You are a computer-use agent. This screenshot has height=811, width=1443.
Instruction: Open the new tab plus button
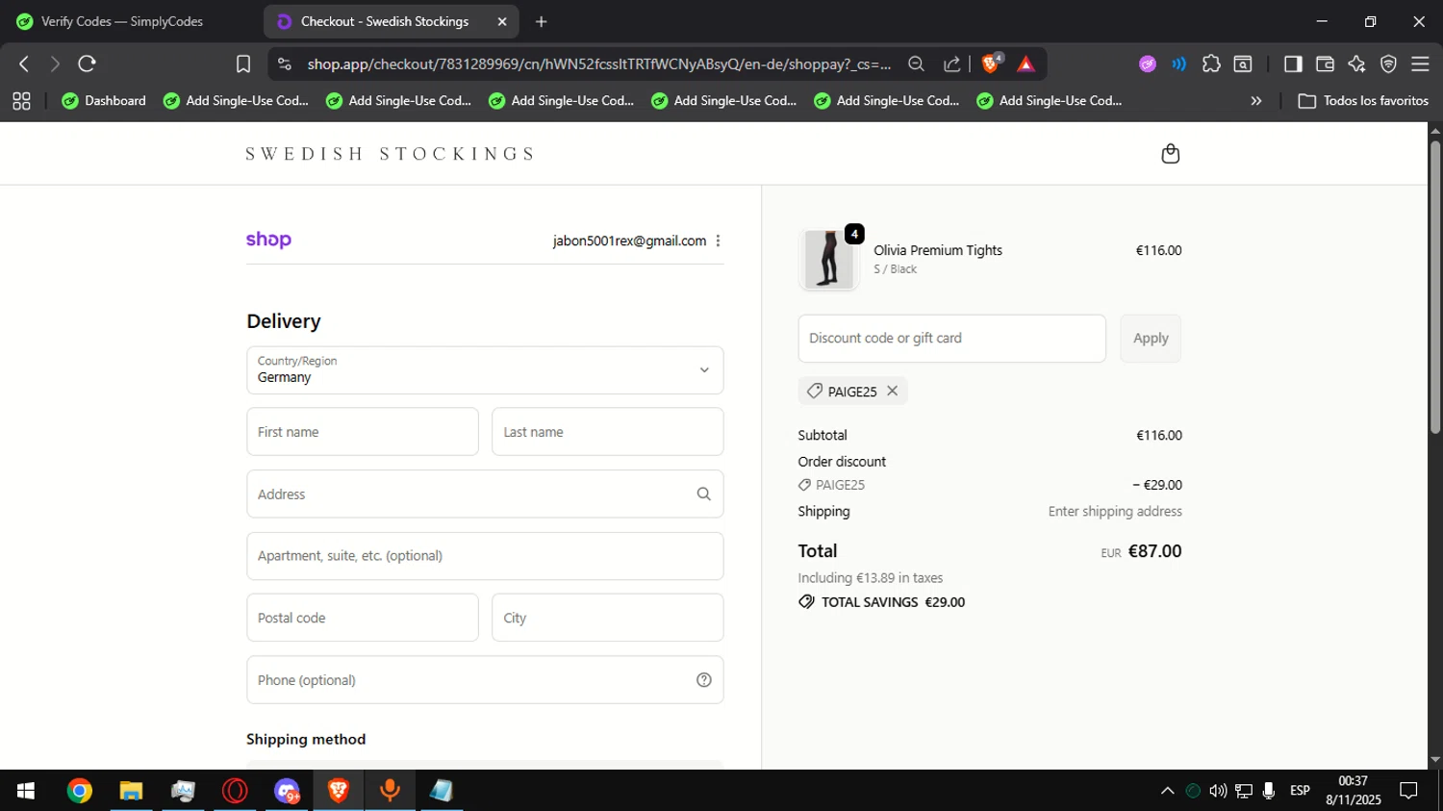[x=542, y=21]
